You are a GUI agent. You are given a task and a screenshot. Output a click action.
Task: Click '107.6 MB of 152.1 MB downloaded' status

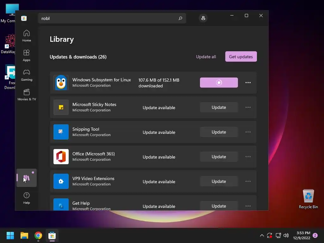coord(159,83)
